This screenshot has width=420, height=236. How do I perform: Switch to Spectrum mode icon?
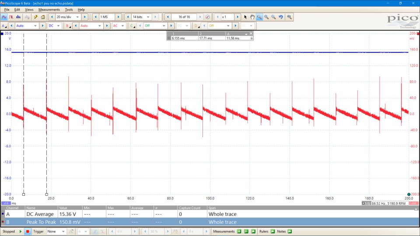(x=18, y=17)
